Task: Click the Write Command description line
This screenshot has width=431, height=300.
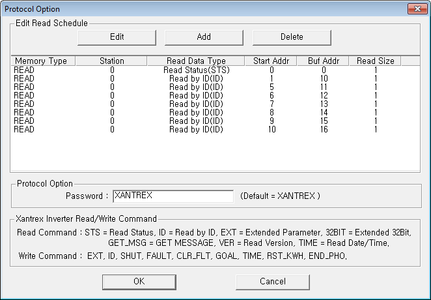Action: coord(182,256)
